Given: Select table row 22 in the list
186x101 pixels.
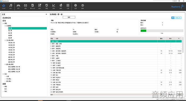Looking at the screenshot, I should click(x=116, y=92).
